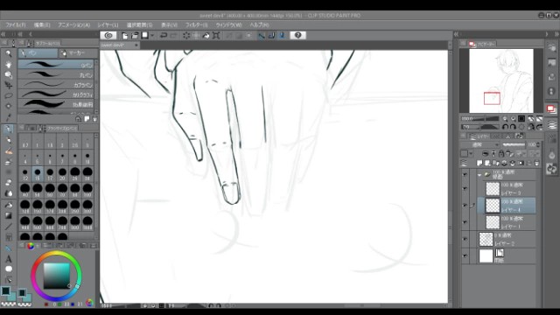Select the Blend tool
Viewport: 560px width, 315px height.
(9, 193)
